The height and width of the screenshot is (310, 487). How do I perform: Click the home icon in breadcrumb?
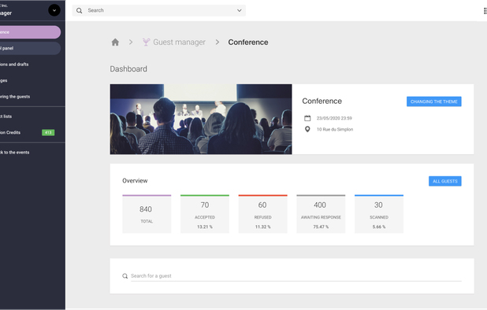click(115, 42)
